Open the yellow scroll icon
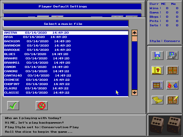This screenshot has width=183, height=137. [158, 100]
